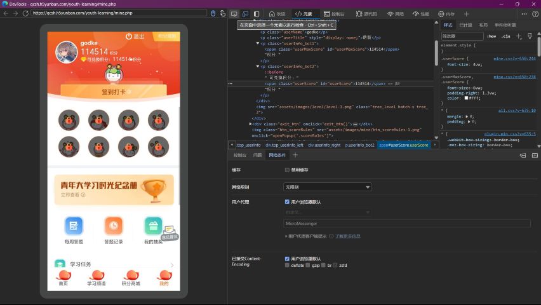Expand the padding shorthand triangle
The width and height of the screenshot is (541, 305).
(469, 121)
